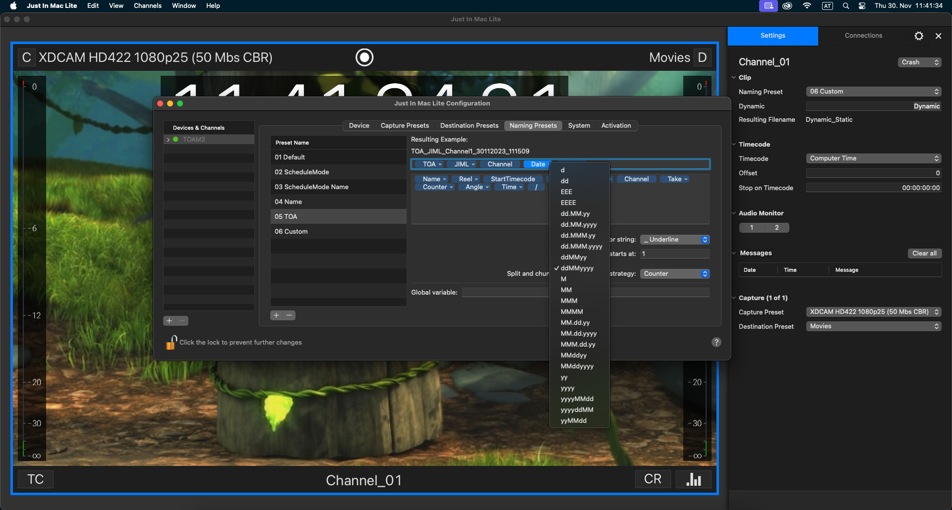Toggle audio monitor channel 2
This screenshot has width=952, height=510.
777,228
